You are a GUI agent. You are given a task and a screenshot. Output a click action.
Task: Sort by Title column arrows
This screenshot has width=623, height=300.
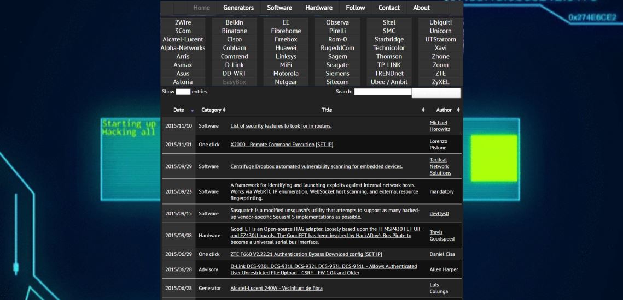coord(423,110)
